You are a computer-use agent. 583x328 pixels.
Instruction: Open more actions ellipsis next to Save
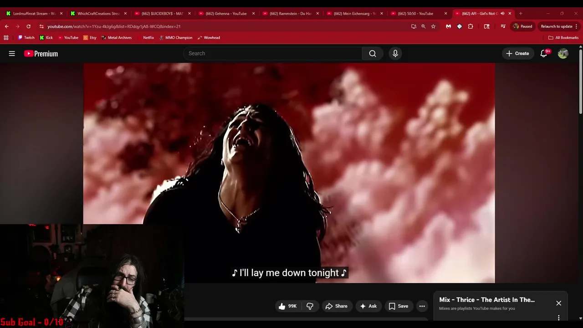(422, 306)
